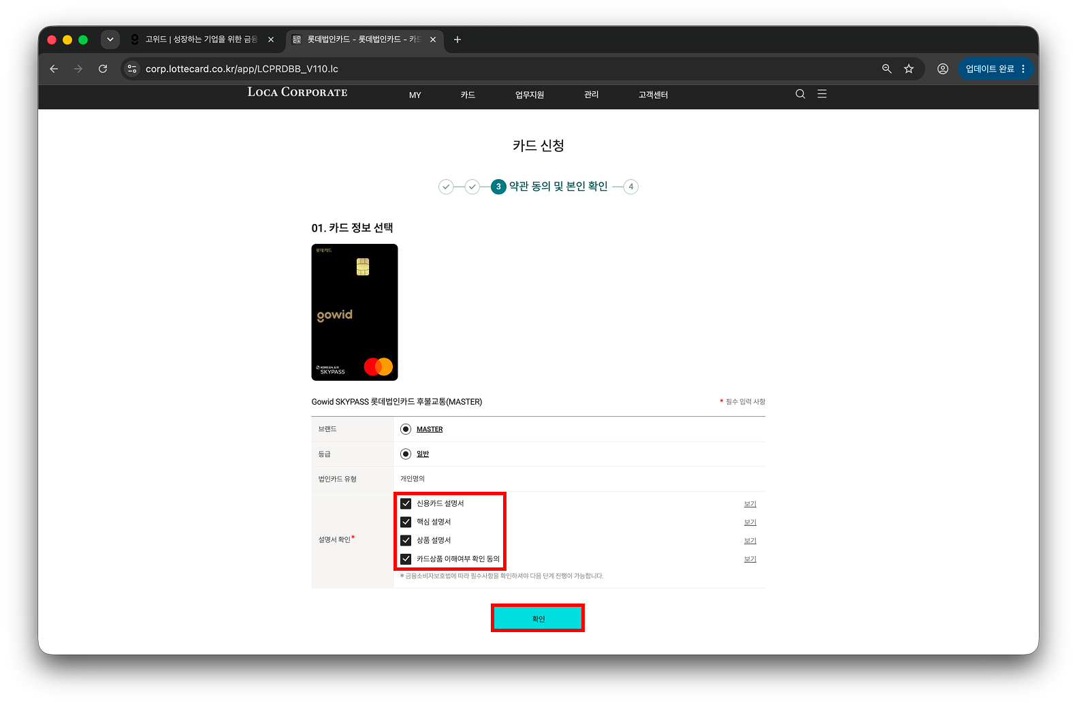
Task: View the 신용카드 설명서 document via 보기
Action: point(750,504)
